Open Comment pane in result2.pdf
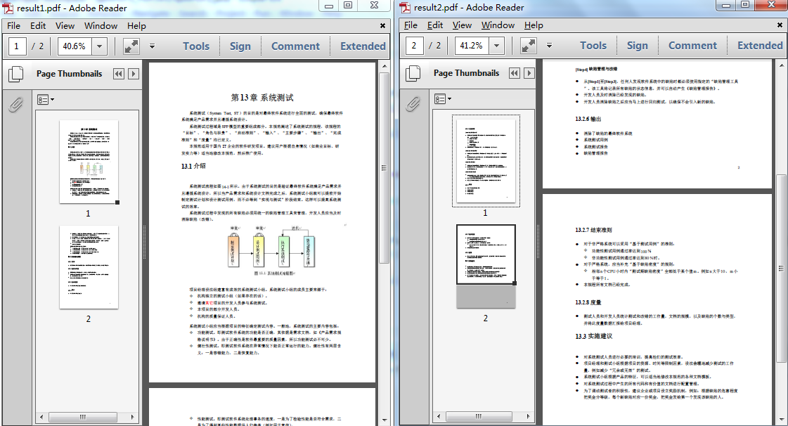The width and height of the screenshot is (788, 426). (x=692, y=46)
